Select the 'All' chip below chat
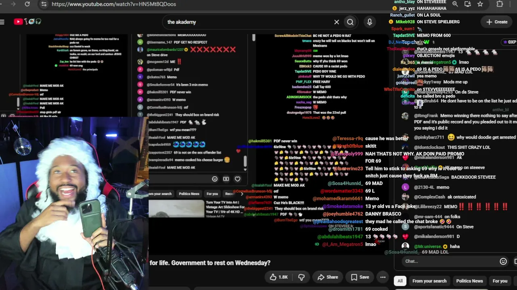Screen dimensions: 517x290 pos(400,281)
